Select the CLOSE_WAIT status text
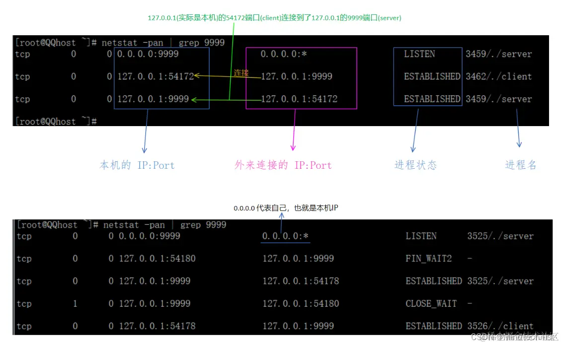 431,303
